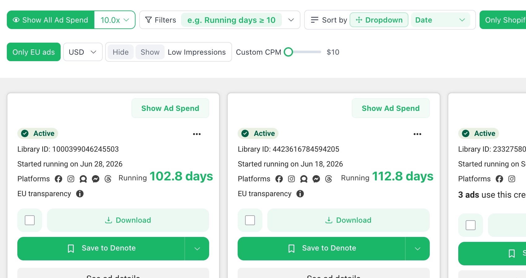Click Facebook platform icon on ad 4423616784594205
Viewport: 526px width, 278px height.
pos(279,179)
